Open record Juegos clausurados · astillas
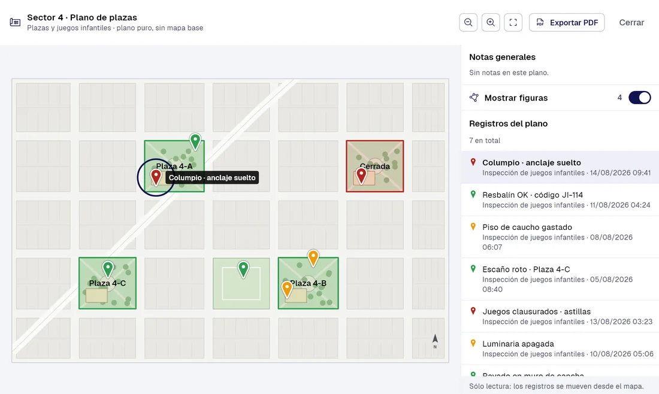The height and width of the screenshot is (394, 659). pyautogui.click(x=560, y=316)
